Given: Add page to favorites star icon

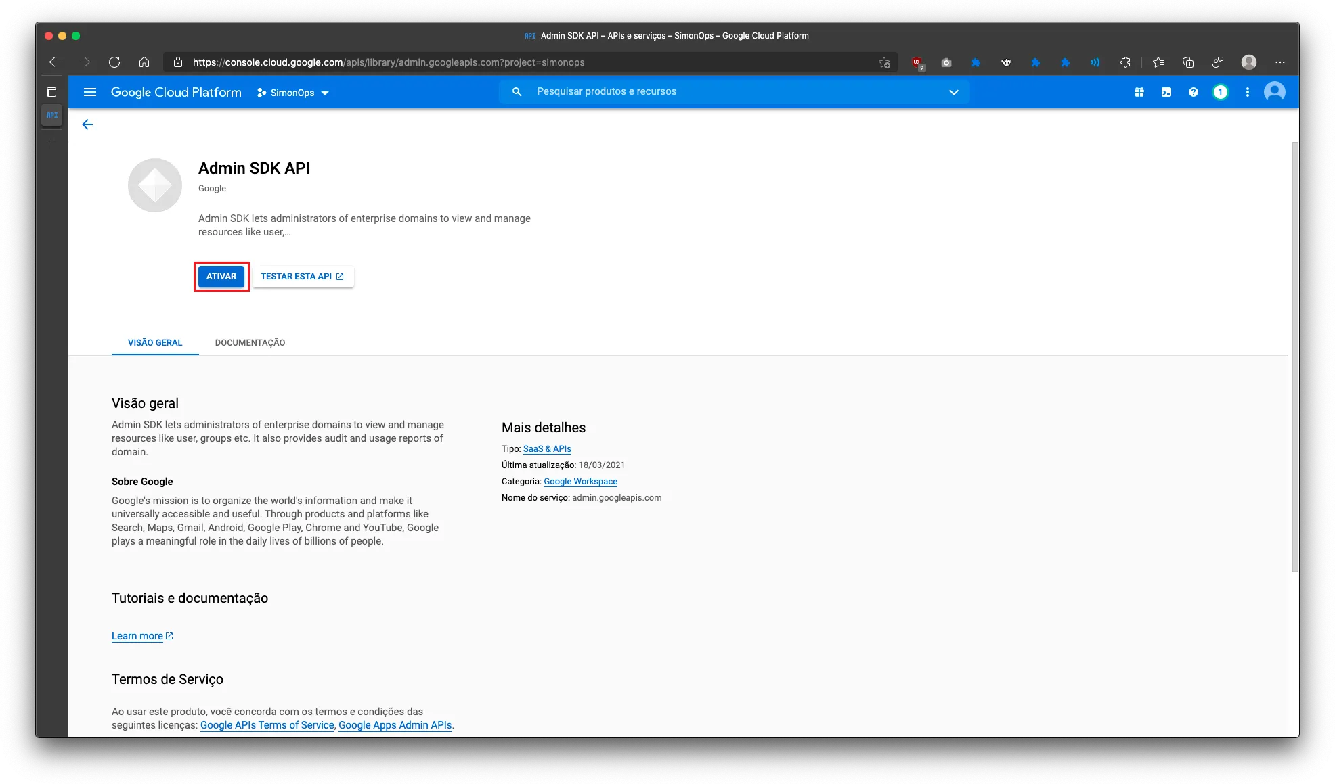Looking at the screenshot, I should point(884,62).
